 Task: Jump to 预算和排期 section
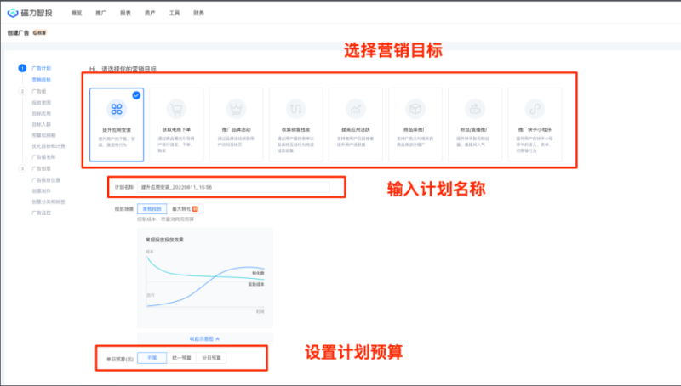(43, 135)
